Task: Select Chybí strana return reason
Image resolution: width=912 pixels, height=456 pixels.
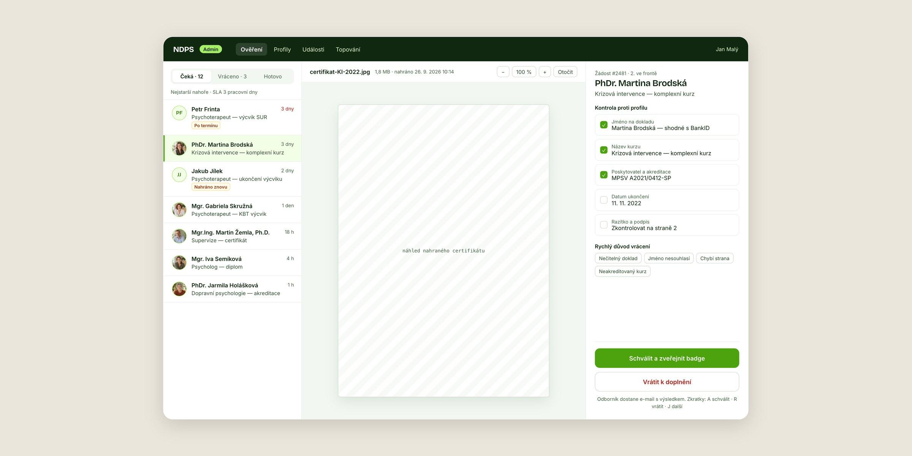Action: click(x=714, y=258)
